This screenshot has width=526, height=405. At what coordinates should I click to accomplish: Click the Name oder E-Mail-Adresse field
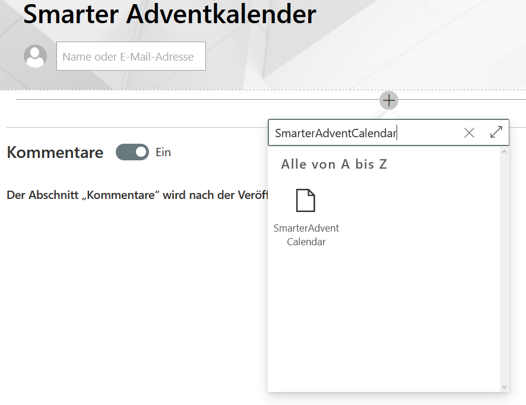(131, 56)
